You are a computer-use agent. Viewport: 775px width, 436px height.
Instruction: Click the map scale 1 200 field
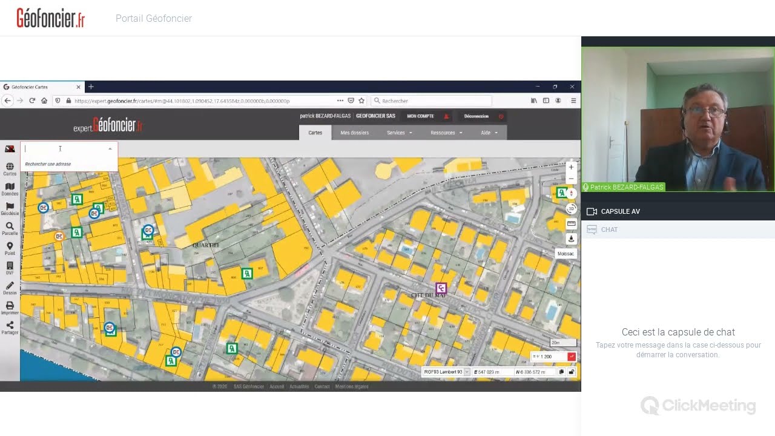549,357
